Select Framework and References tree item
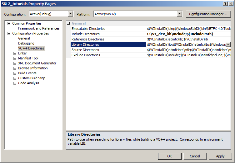The width and height of the screenshot is (235, 163). (x=39, y=28)
